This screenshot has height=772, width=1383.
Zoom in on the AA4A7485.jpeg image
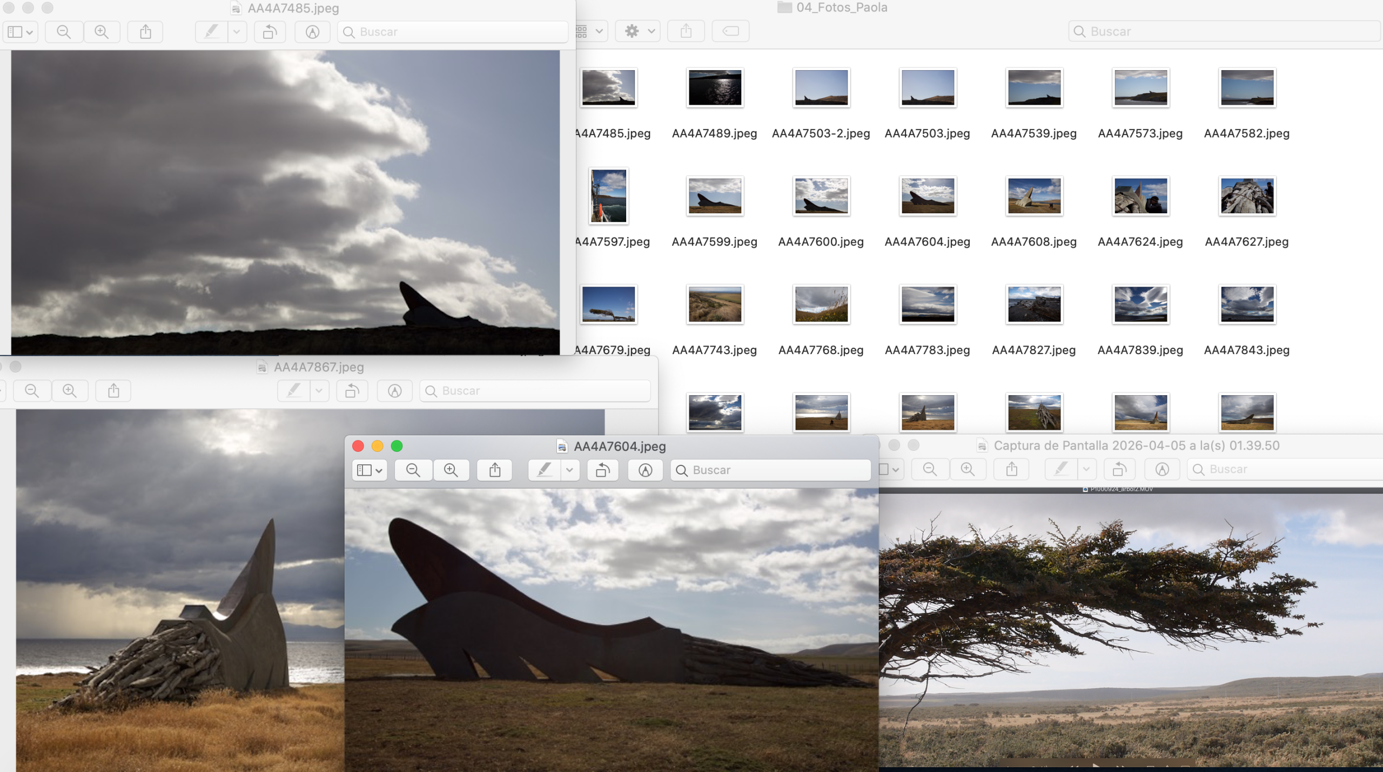coord(102,32)
